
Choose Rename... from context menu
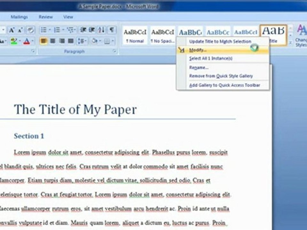pos(223,68)
